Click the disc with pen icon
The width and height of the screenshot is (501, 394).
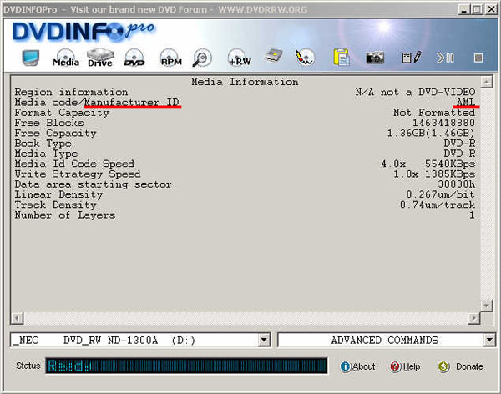click(x=305, y=58)
